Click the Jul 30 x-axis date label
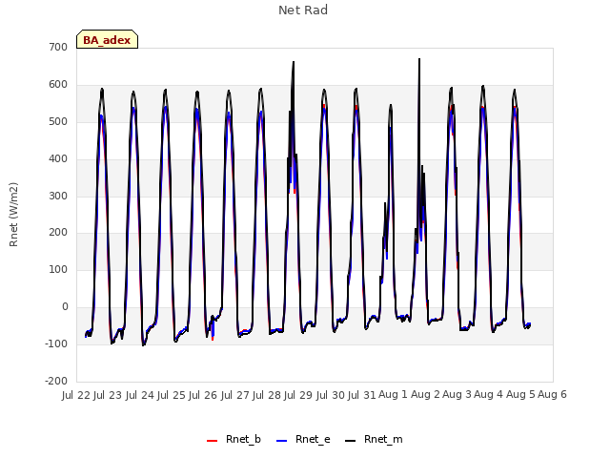The width and height of the screenshot is (610, 458). click(331, 395)
